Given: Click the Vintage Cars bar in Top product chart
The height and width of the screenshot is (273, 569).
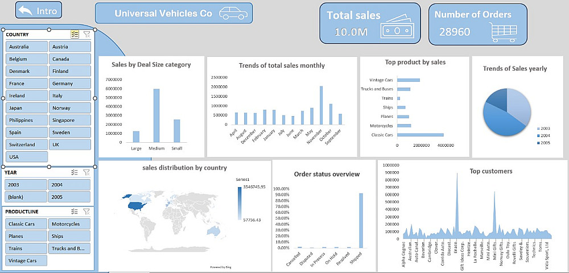Looking at the screenshot, I should (x=409, y=80).
